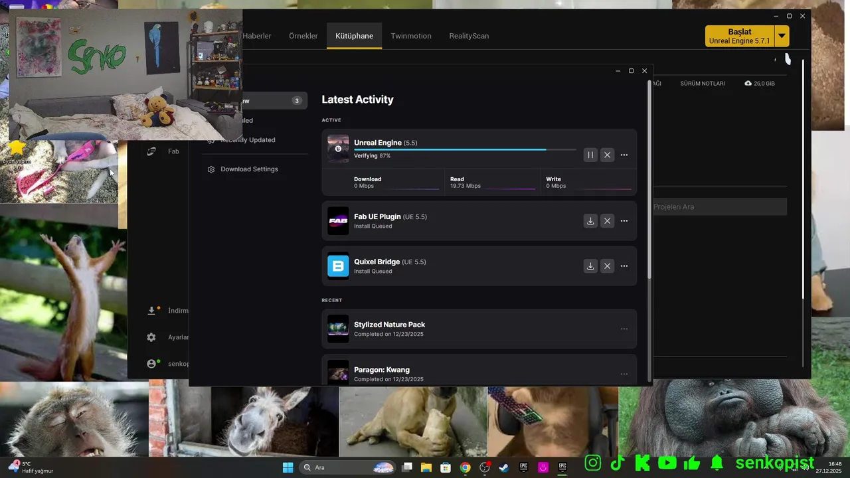
Task: Open İndirmeler download icon in launcher sidebar
Action: (x=151, y=311)
